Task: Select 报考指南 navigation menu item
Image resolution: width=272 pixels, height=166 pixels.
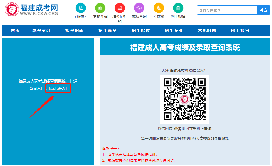Action: coord(75,30)
